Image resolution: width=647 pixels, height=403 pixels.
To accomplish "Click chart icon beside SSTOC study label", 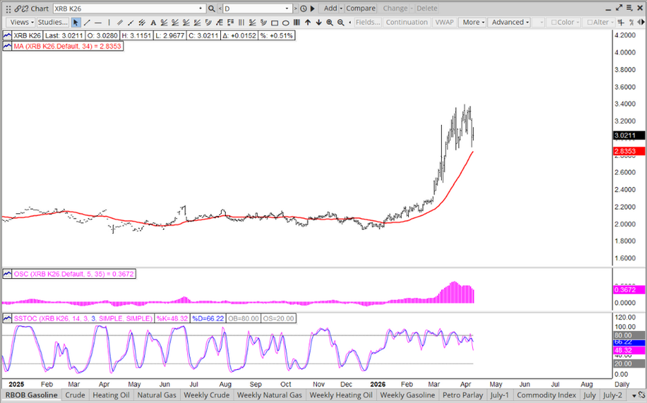I will pyautogui.click(x=7, y=318).
